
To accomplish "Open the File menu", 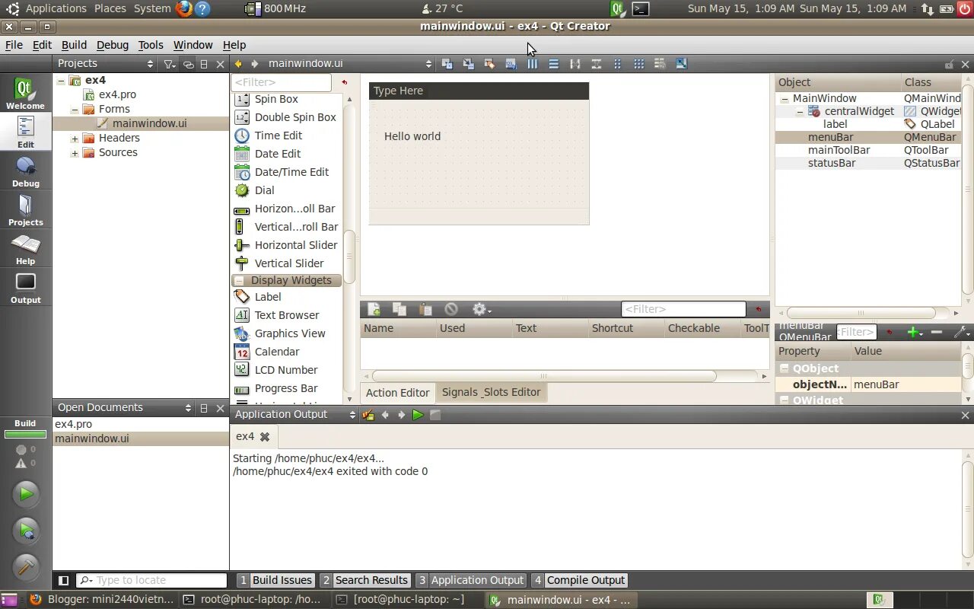I will 14,45.
